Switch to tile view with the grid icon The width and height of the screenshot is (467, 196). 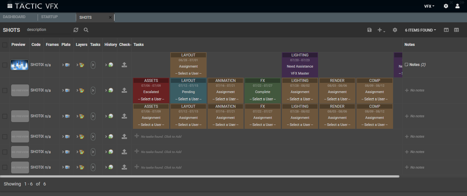point(456,30)
